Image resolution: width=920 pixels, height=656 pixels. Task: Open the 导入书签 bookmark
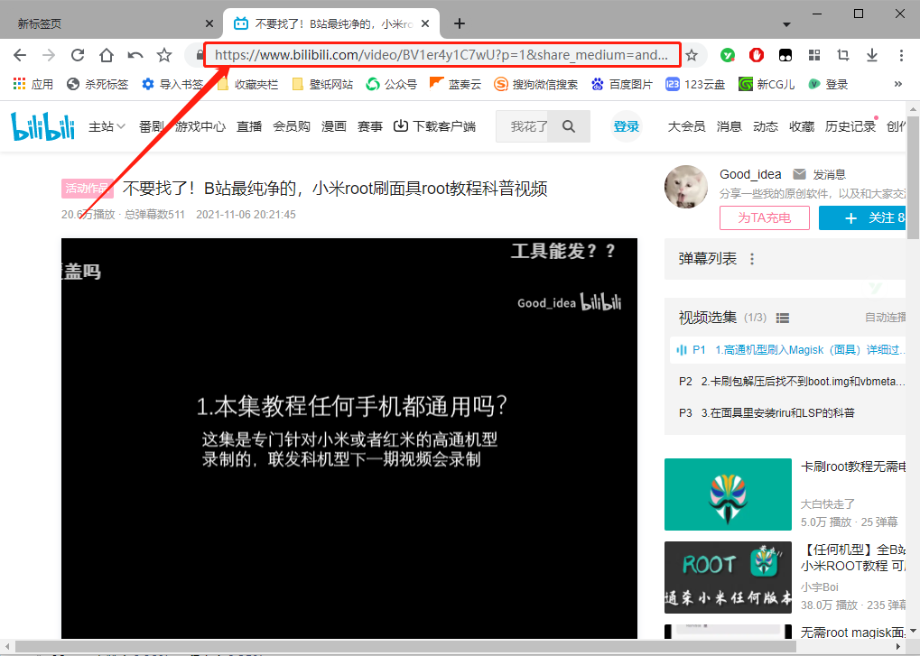pos(172,85)
